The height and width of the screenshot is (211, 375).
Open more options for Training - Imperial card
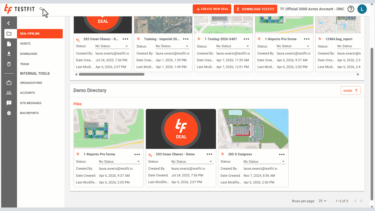[186, 39]
